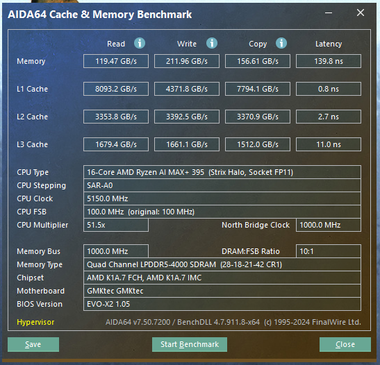
Task: Select the Memory Write result 211.96 GB/s
Action: click(187, 61)
